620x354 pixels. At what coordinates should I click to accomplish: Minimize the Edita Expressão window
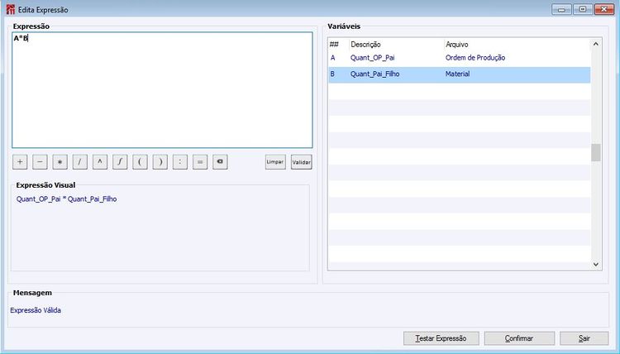(x=561, y=9)
